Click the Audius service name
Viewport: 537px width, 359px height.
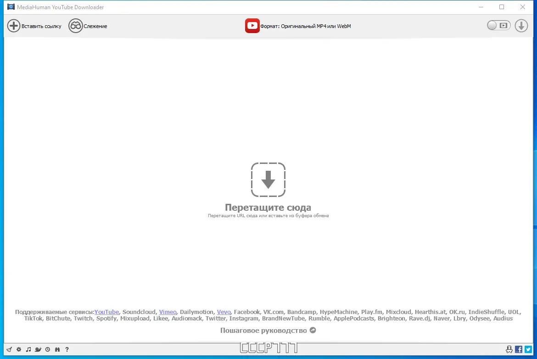click(x=503, y=319)
